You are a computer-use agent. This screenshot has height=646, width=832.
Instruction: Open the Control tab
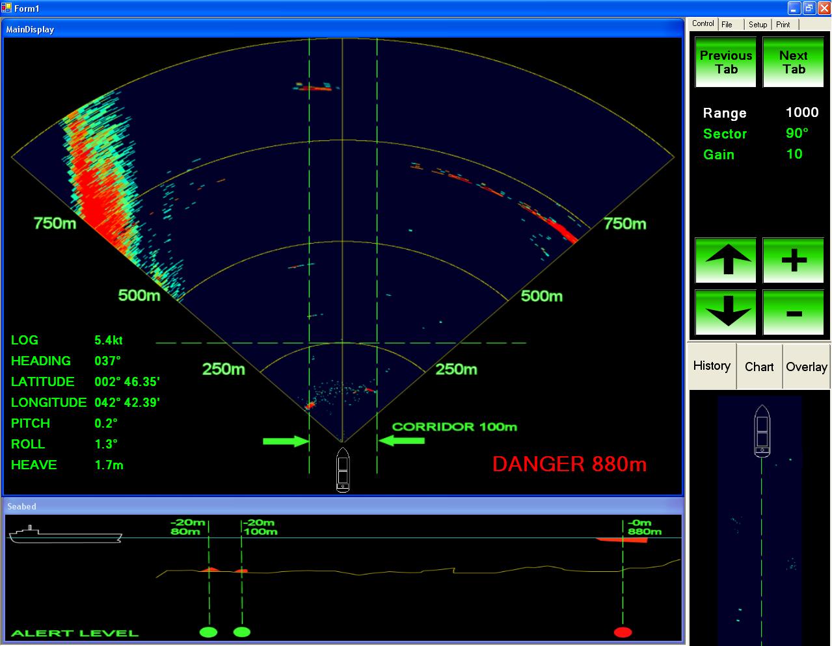703,24
